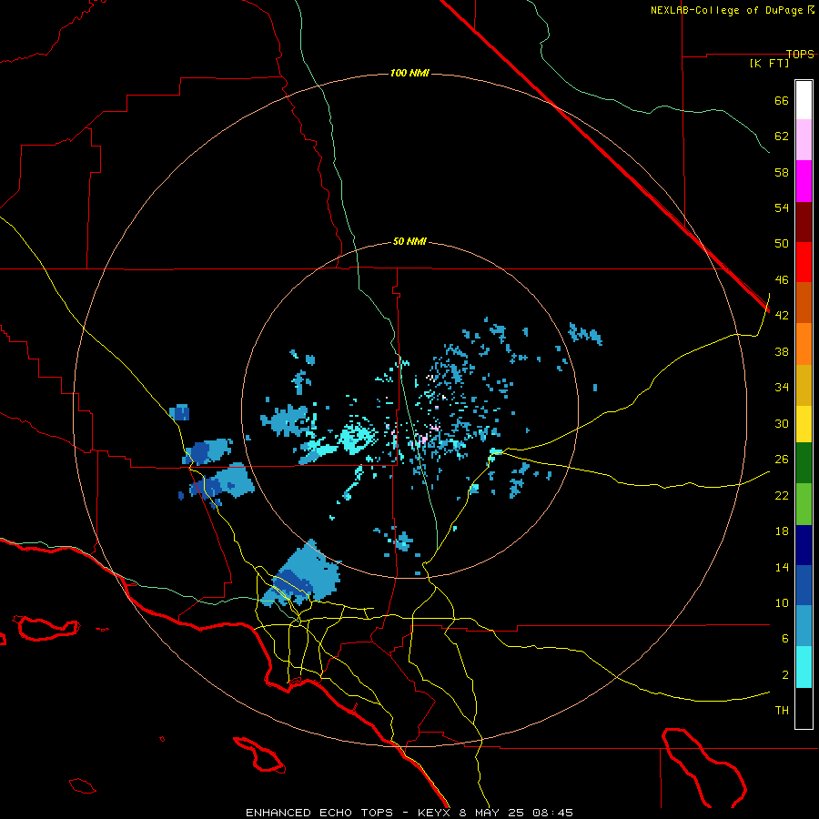Select the bright red swatch above 46
Screen dimensions: 819x819
[x=804, y=262]
